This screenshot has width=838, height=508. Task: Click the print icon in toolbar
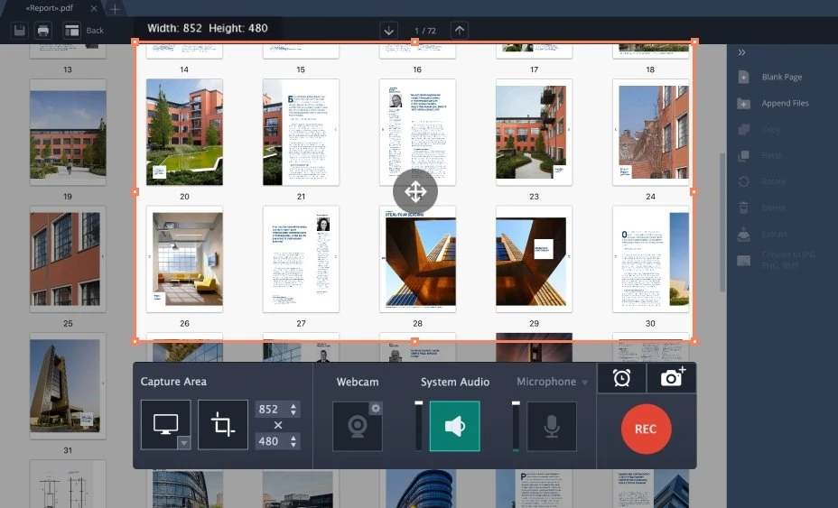42,31
